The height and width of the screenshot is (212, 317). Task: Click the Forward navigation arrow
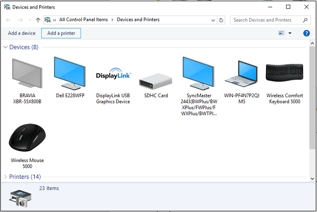pos(20,20)
